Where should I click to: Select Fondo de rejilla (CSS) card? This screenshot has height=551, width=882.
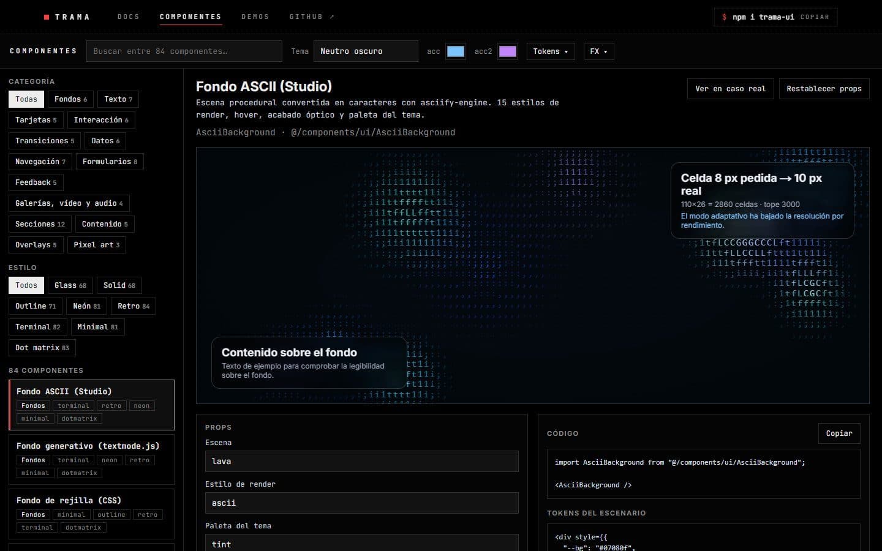(91, 514)
